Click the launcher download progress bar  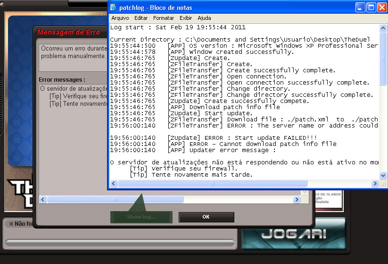point(120,243)
